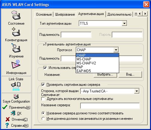
Task: Click the red Отмена X icon
Action: [x=8, y=119]
